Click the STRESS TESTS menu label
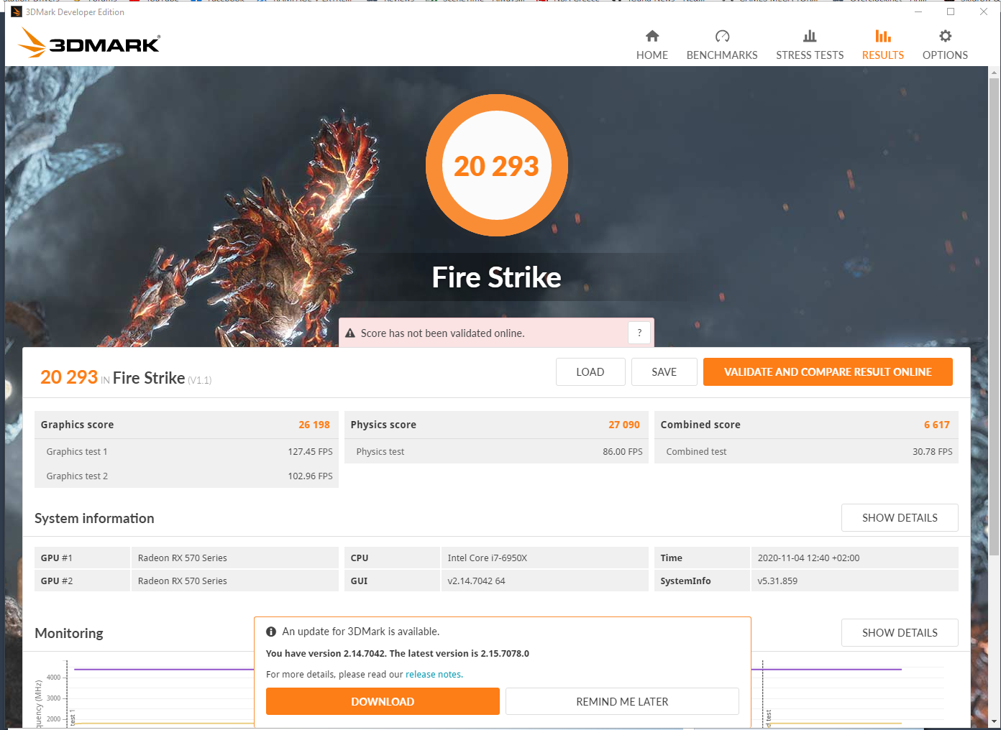This screenshot has width=1001, height=730. (x=810, y=55)
